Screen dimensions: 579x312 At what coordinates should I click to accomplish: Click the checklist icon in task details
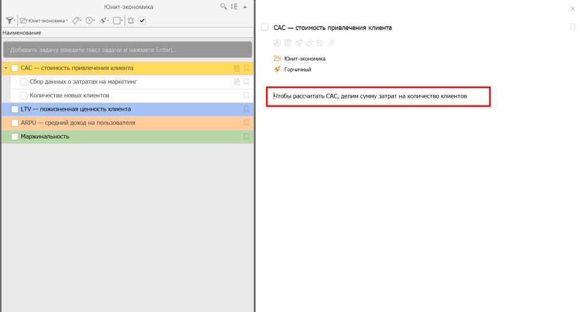[320, 43]
